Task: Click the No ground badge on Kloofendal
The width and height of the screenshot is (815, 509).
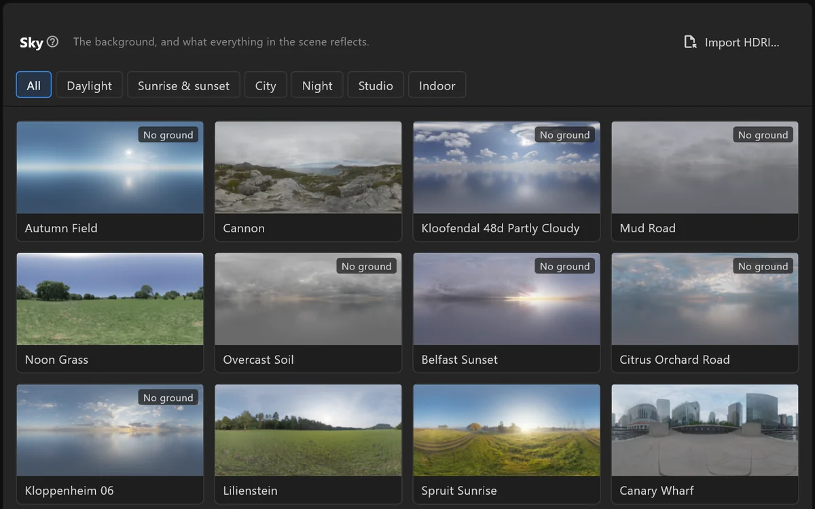Action: point(565,135)
